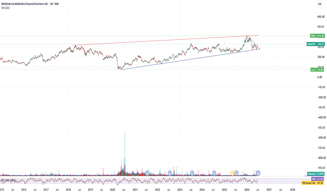Click the 600.00 price axis label

(321, 17)
